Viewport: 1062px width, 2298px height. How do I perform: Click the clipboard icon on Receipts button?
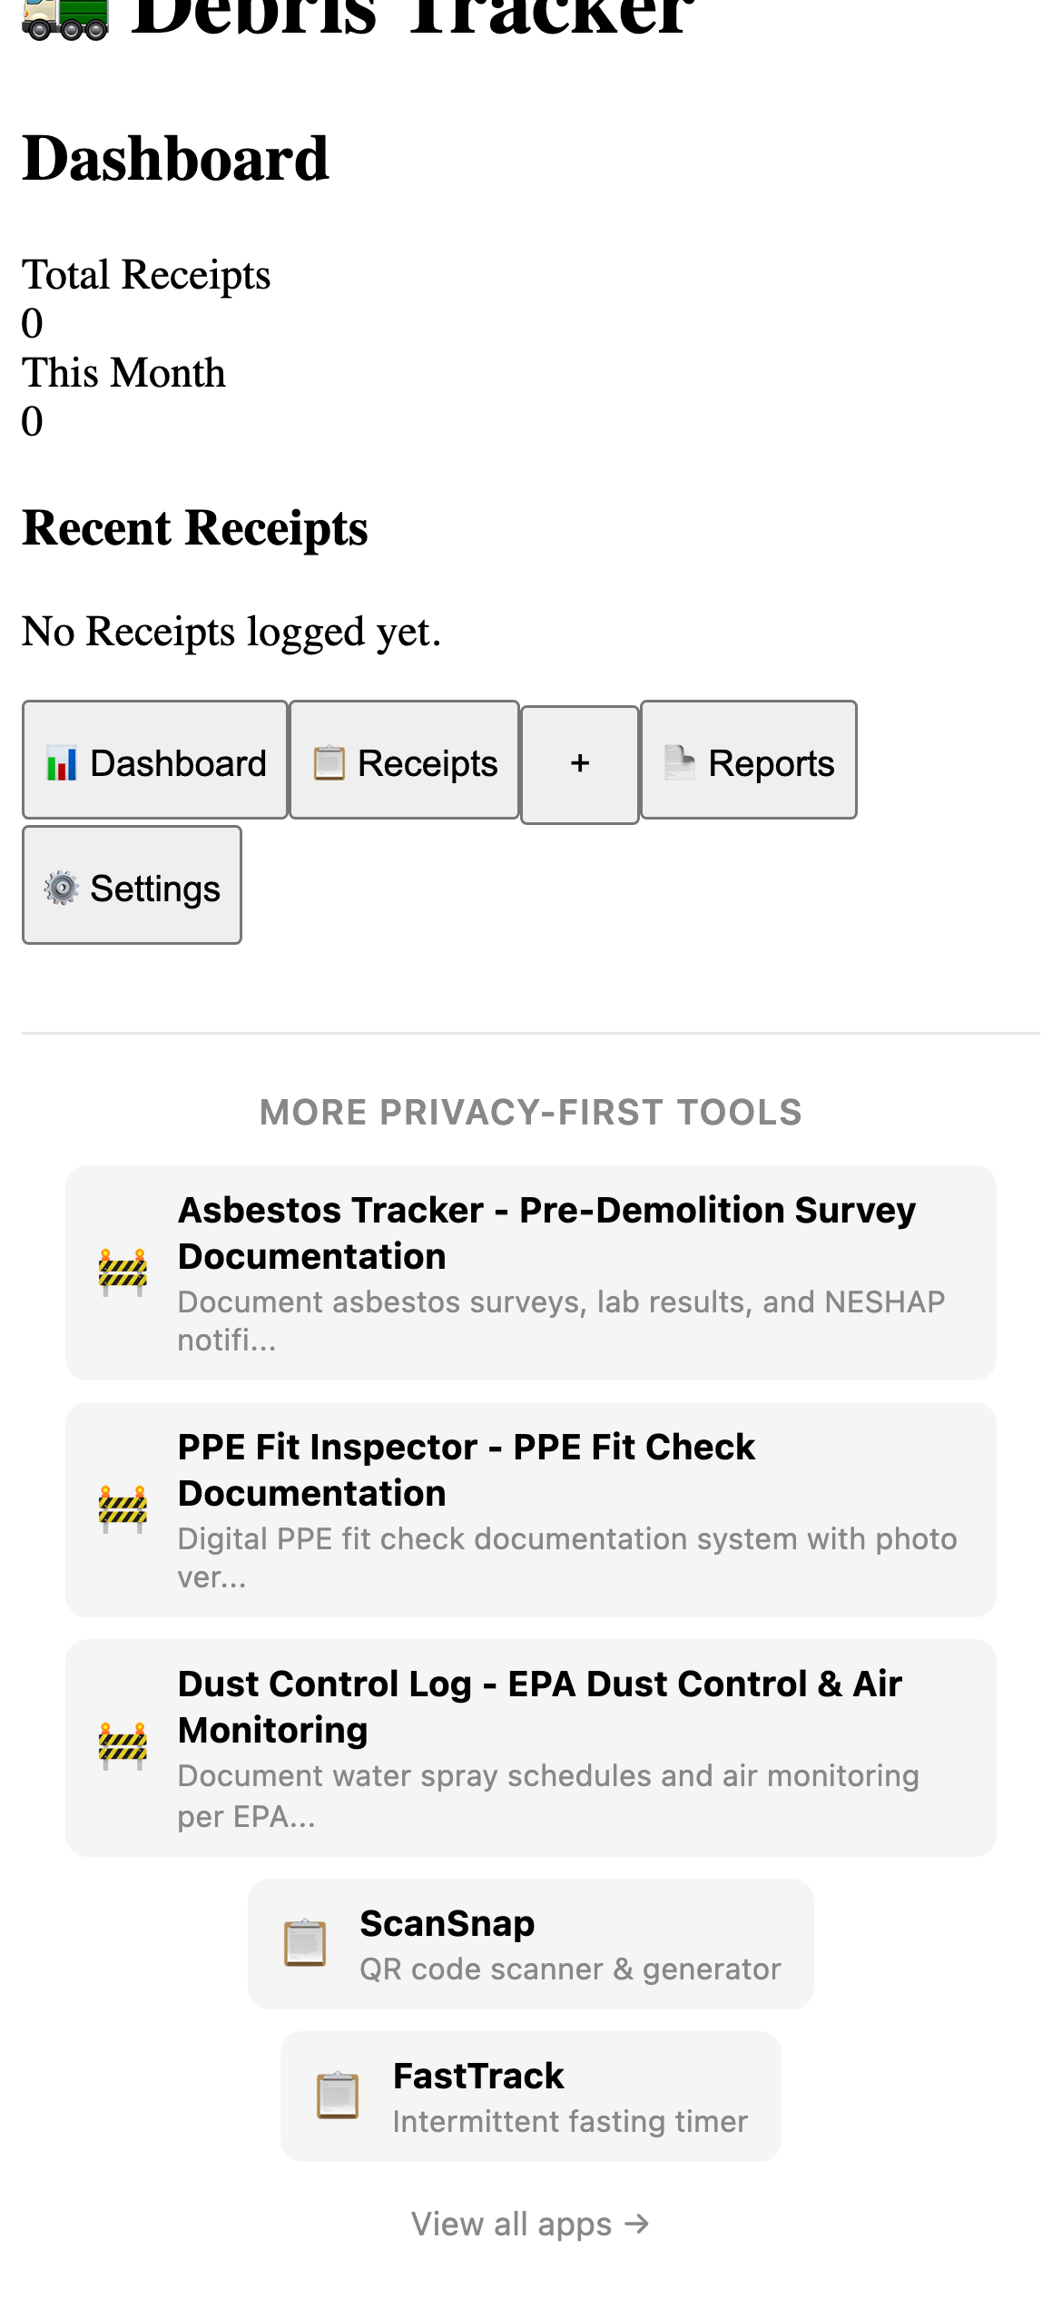[329, 763]
